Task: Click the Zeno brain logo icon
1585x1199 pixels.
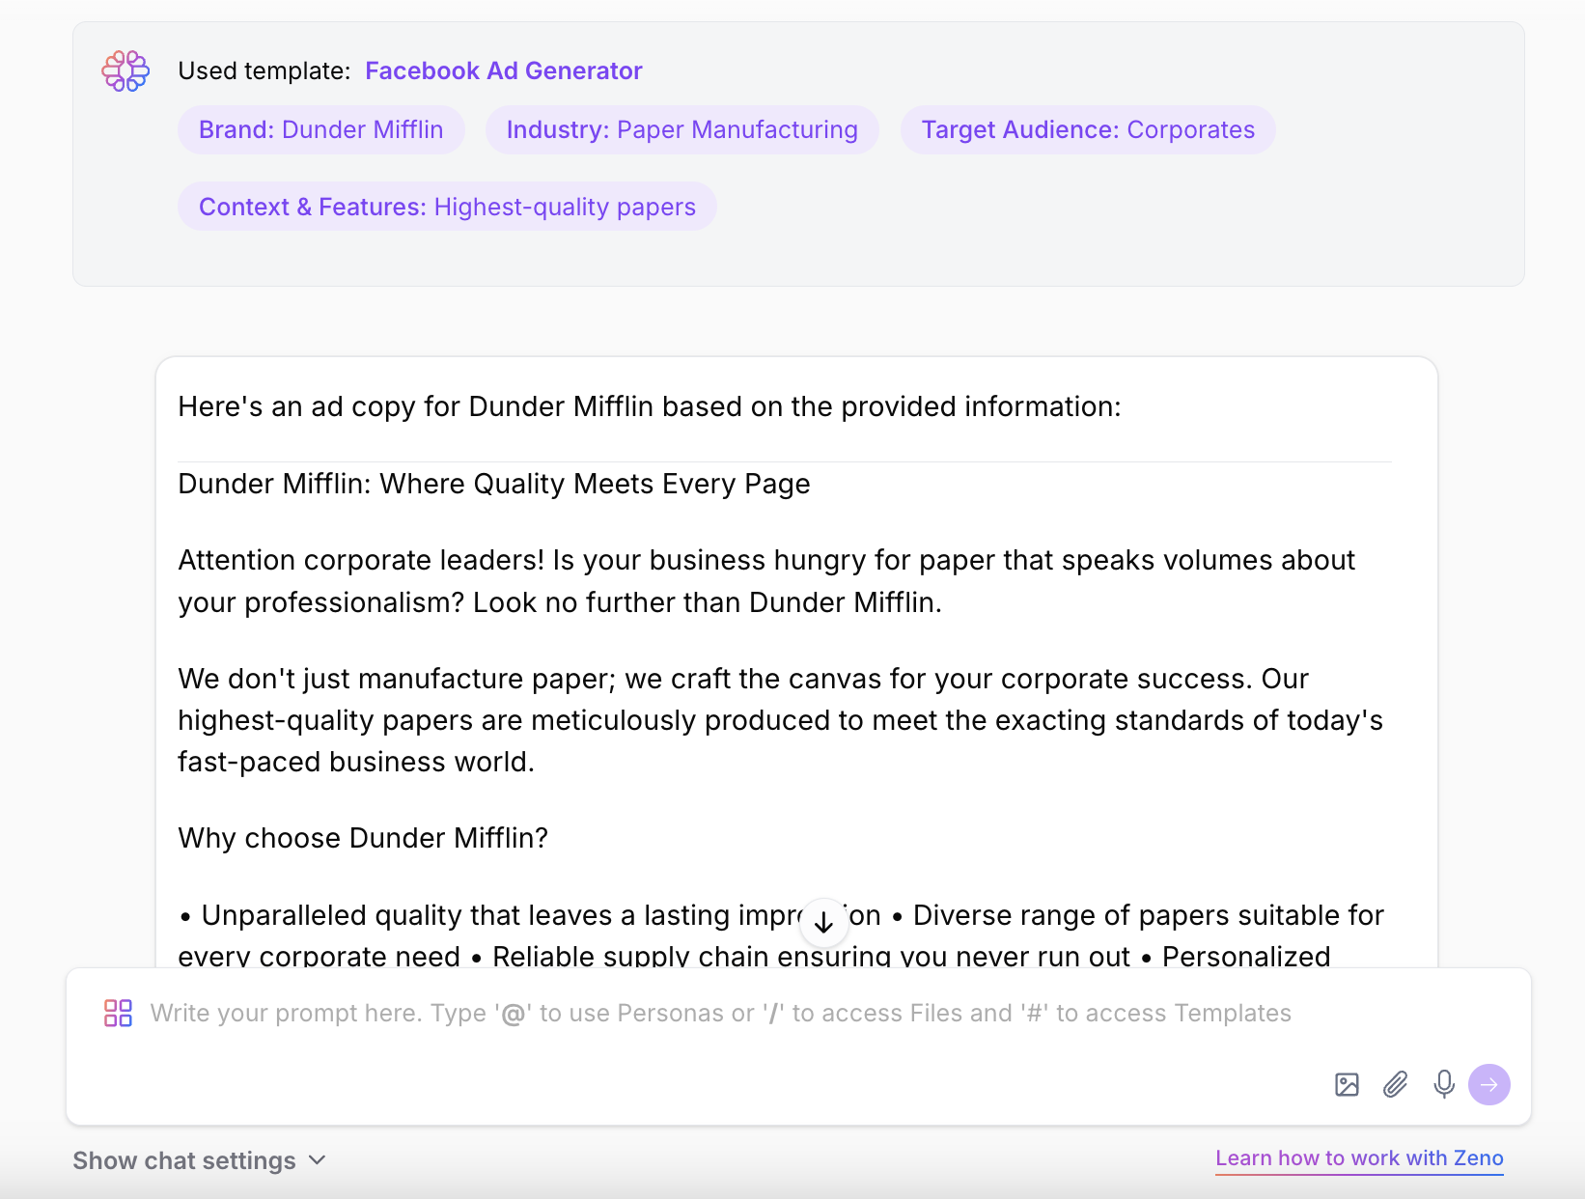Action: coord(125,71)
